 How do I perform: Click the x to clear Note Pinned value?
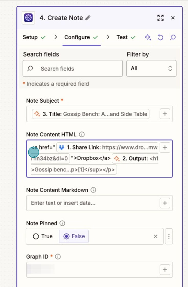pyautogui.click(x=155, y=236)
